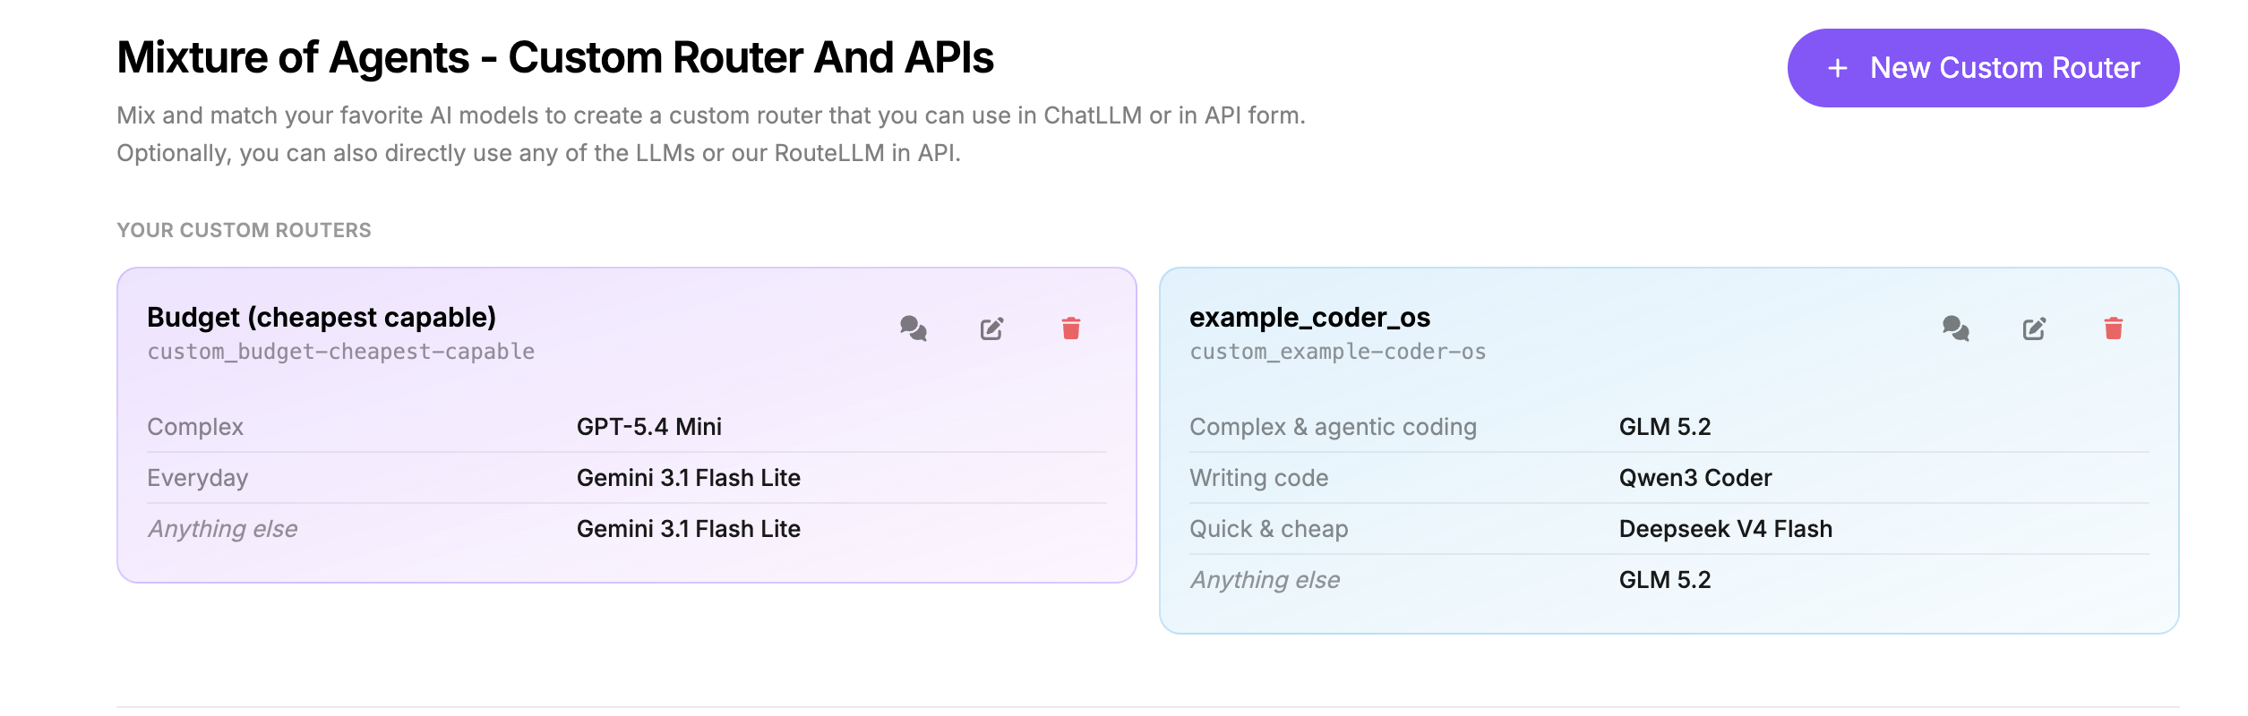Screen dimensions: 2248x716
Task: Delete the example_coder_os router
Action: 2113,328
